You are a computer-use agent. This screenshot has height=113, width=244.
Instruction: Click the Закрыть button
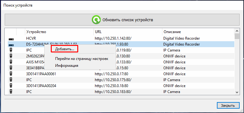tap(228, 106)
